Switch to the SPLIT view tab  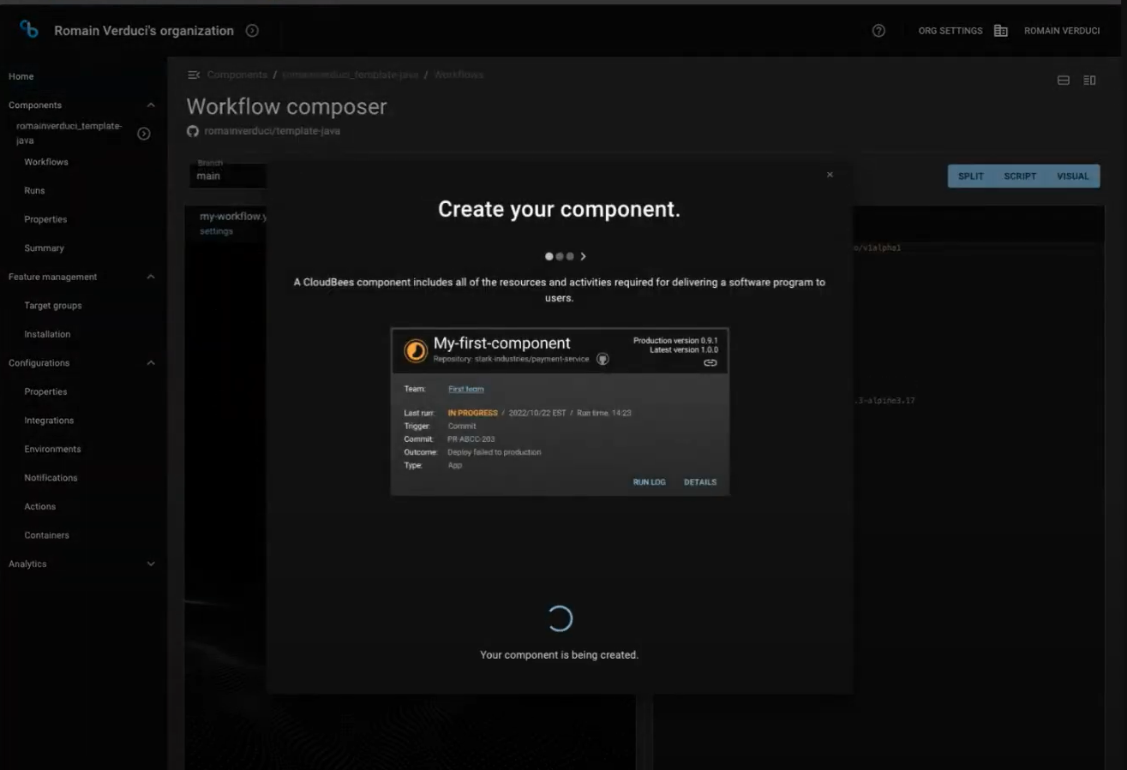[x=971, y=176]
